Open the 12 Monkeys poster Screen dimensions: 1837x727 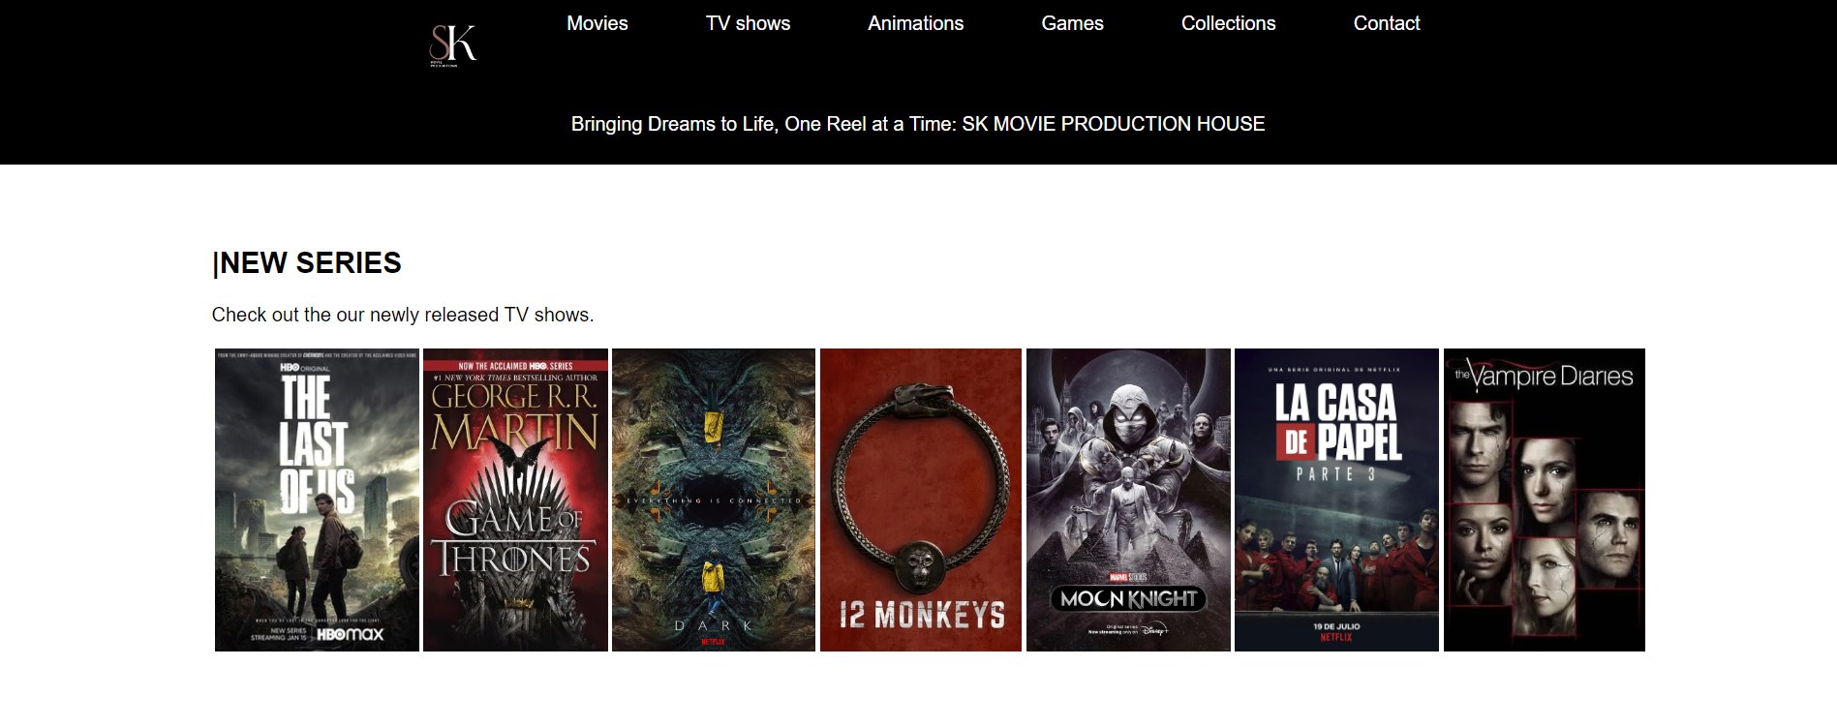921,500
